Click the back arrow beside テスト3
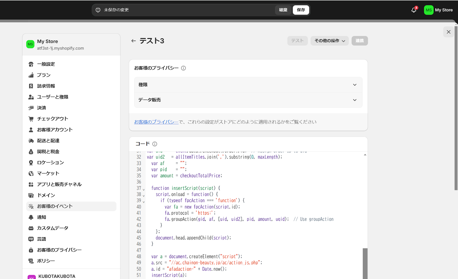The image size is (458, 279). 133,41
